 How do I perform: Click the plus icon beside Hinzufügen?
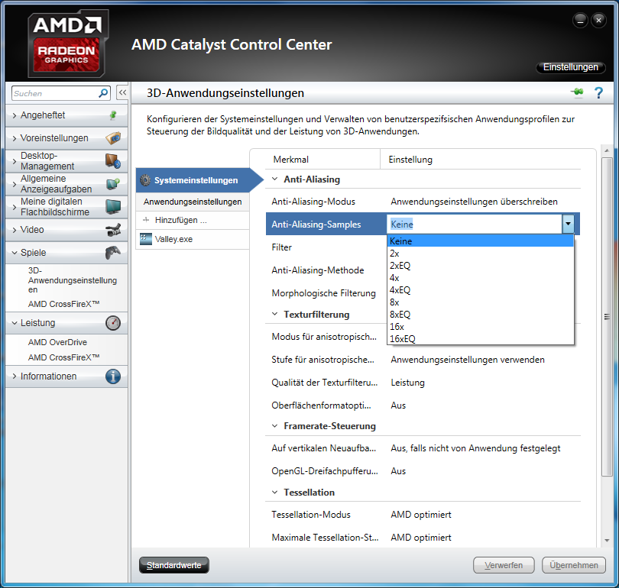146,220
